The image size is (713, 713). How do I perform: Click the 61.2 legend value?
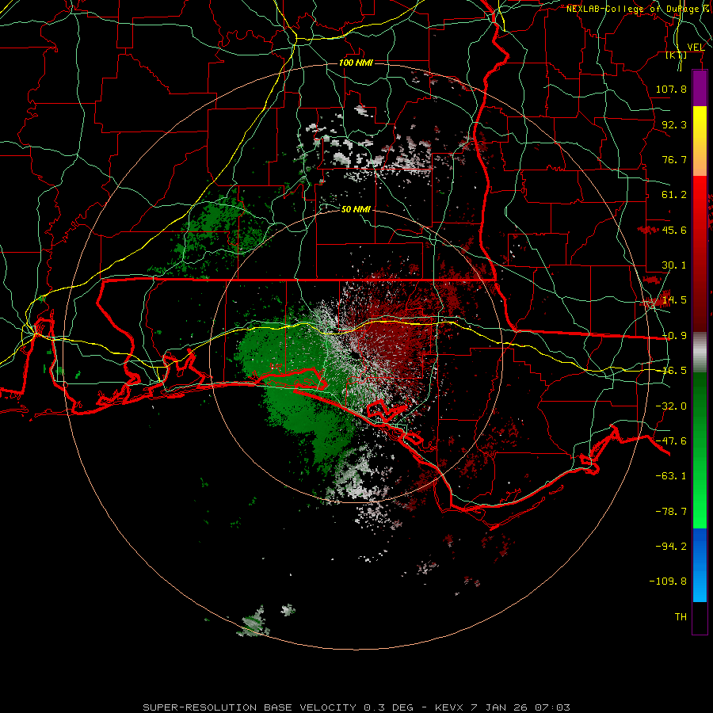(674, 195)
